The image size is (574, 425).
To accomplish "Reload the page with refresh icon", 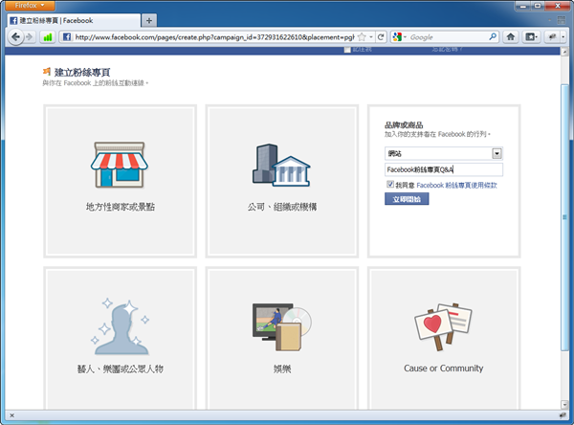I will click(381, 37).
